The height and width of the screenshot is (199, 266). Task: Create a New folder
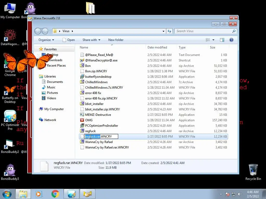point(116,40)
